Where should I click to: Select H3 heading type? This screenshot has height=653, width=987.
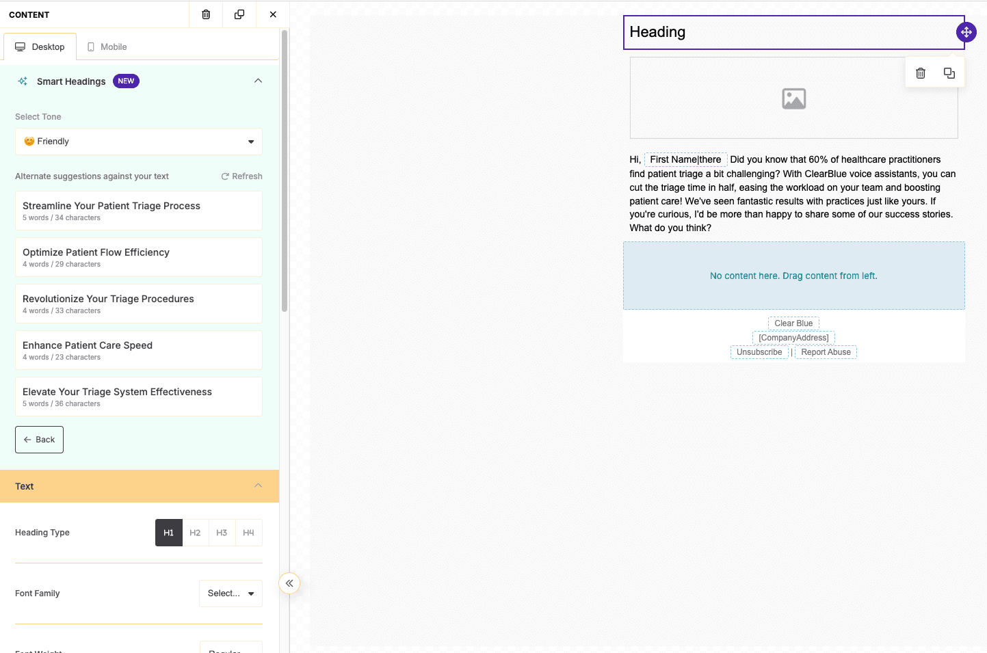(x=222, y=533)
